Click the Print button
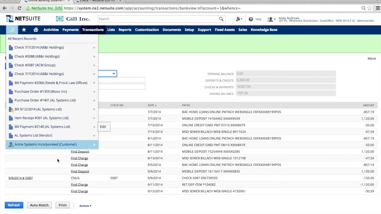 coord(63,205)
